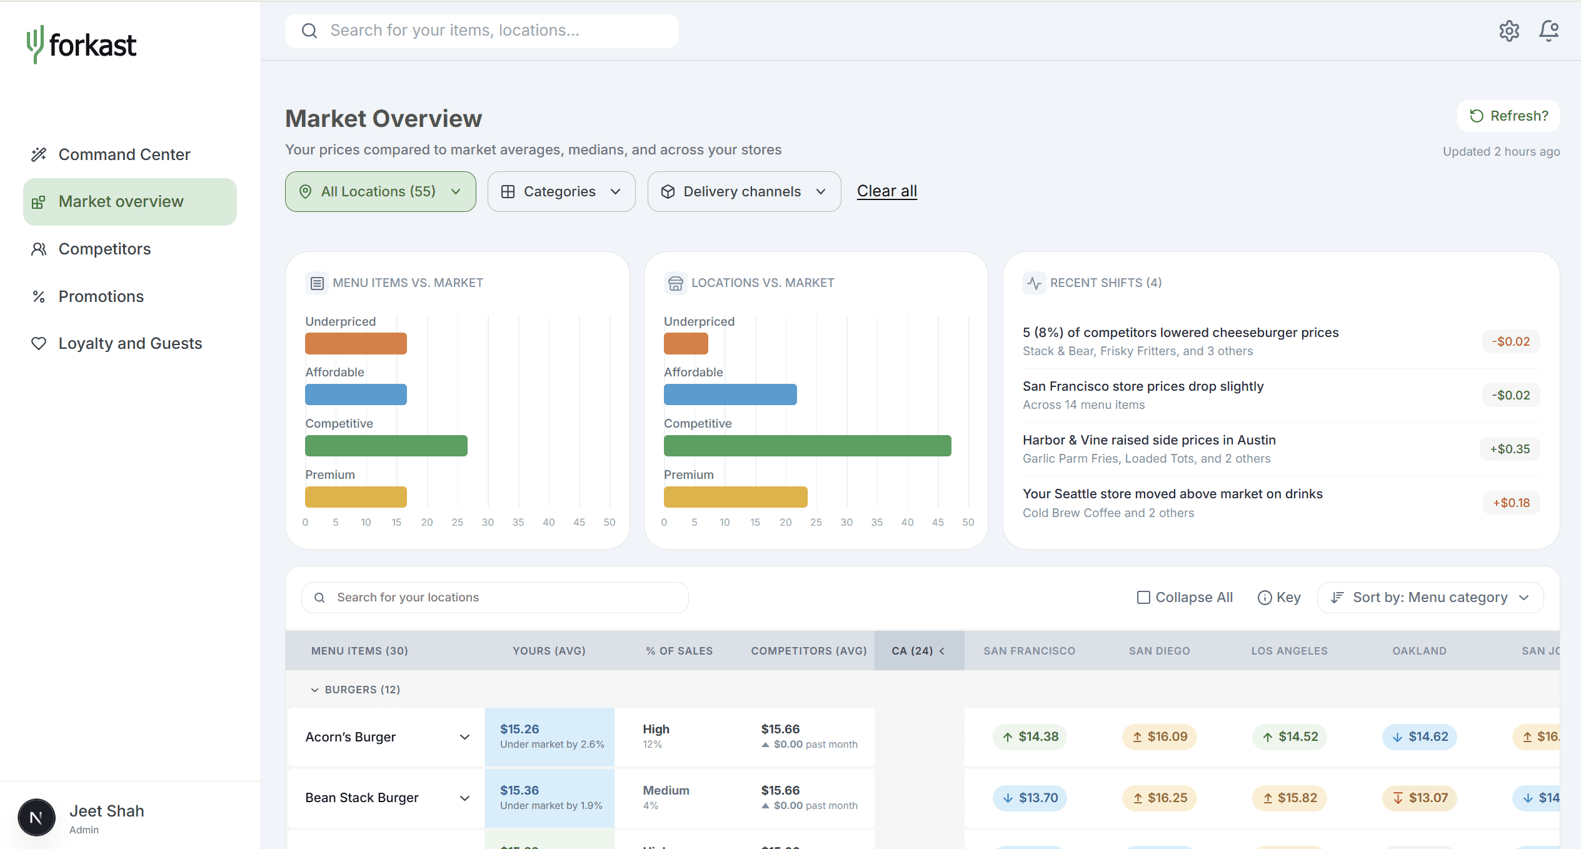The image size is (1581, 849).
Task: Click the green Competitive bar in Locations chart
Action: click(807, 446)
